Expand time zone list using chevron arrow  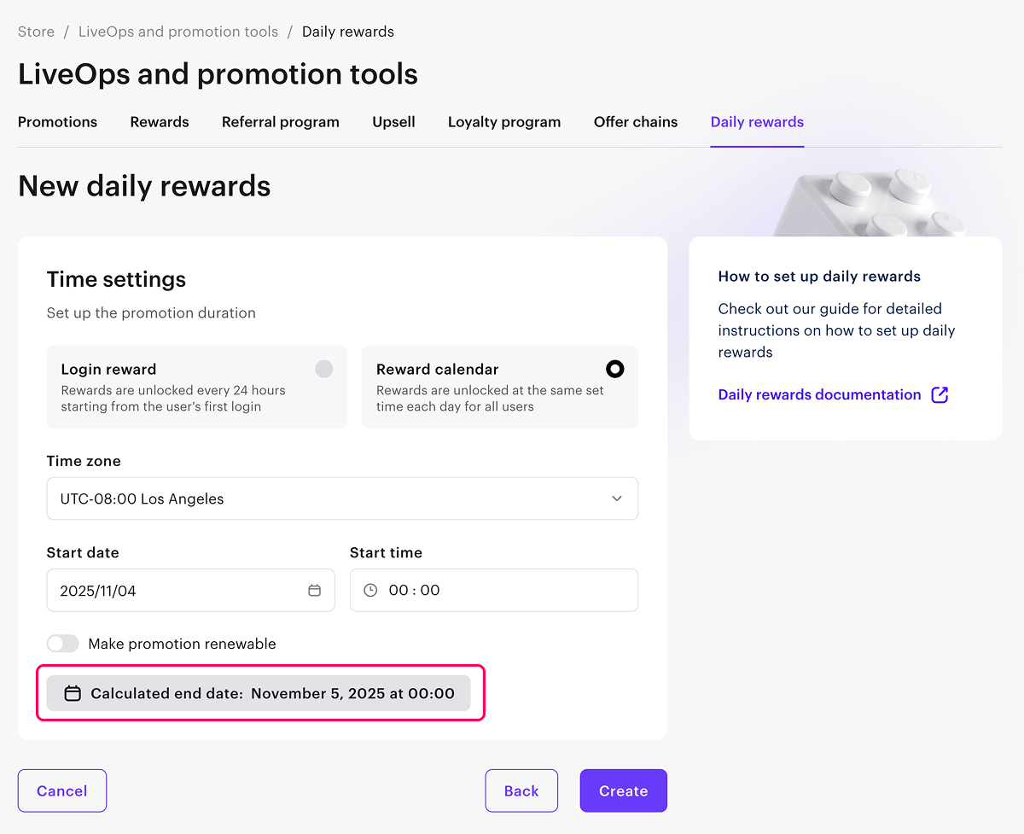617,499
